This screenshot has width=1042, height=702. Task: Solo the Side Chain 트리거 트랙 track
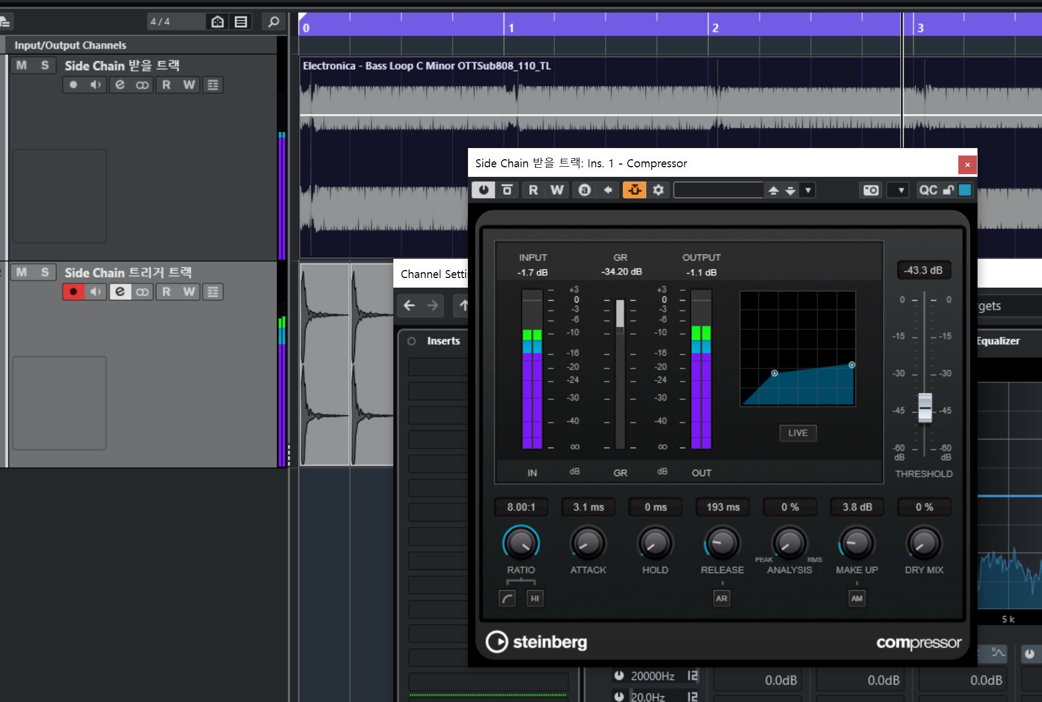pyautogui.click(x=45, y=273)
